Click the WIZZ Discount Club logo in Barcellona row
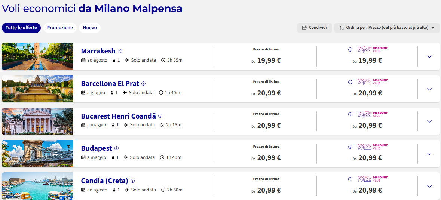The height and width of the screenshot is (200, 441). click(x=373, y=82)
